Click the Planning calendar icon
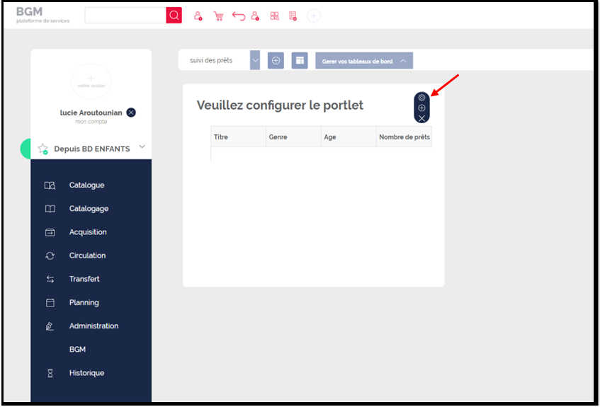This screenshot has width=600, height=407. (x=50, y=303)
